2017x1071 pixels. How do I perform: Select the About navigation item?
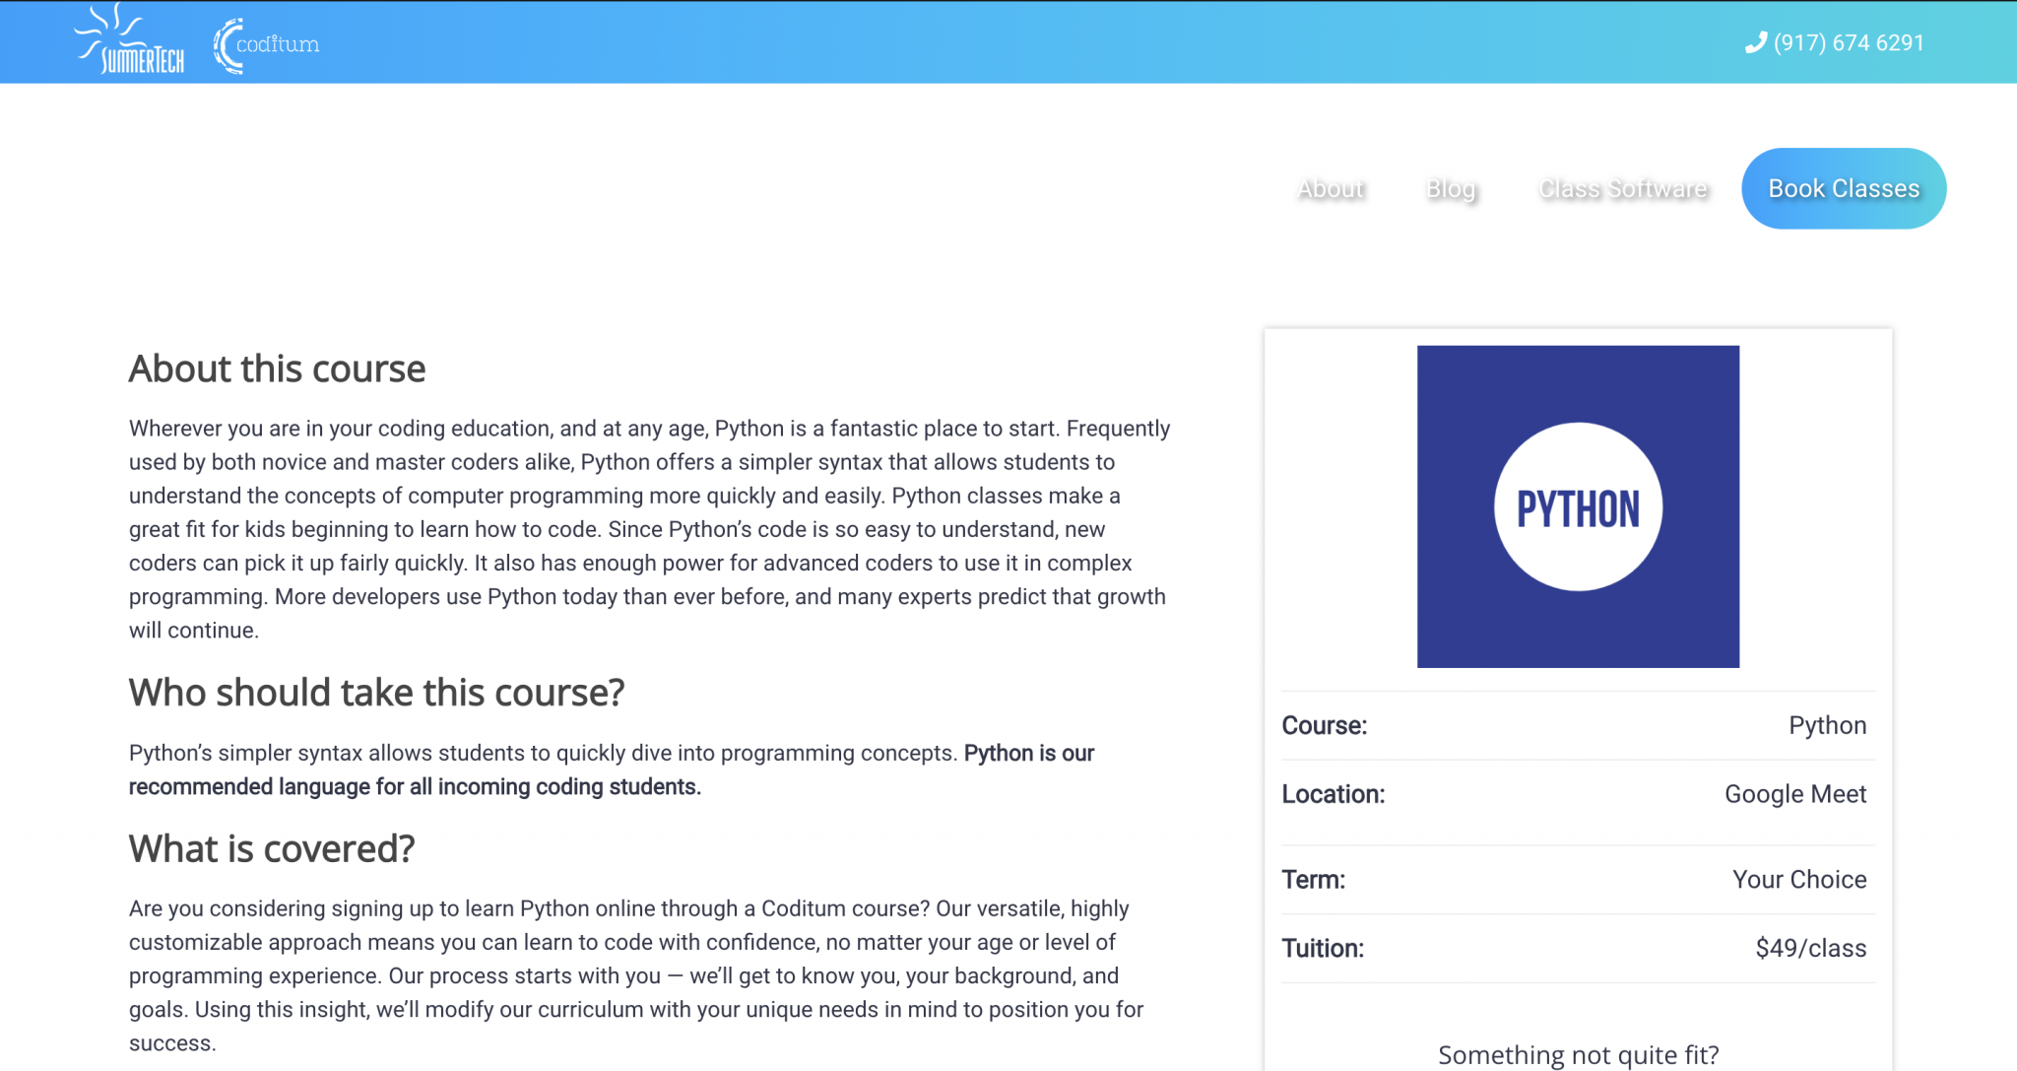(x=1330, y=188)
